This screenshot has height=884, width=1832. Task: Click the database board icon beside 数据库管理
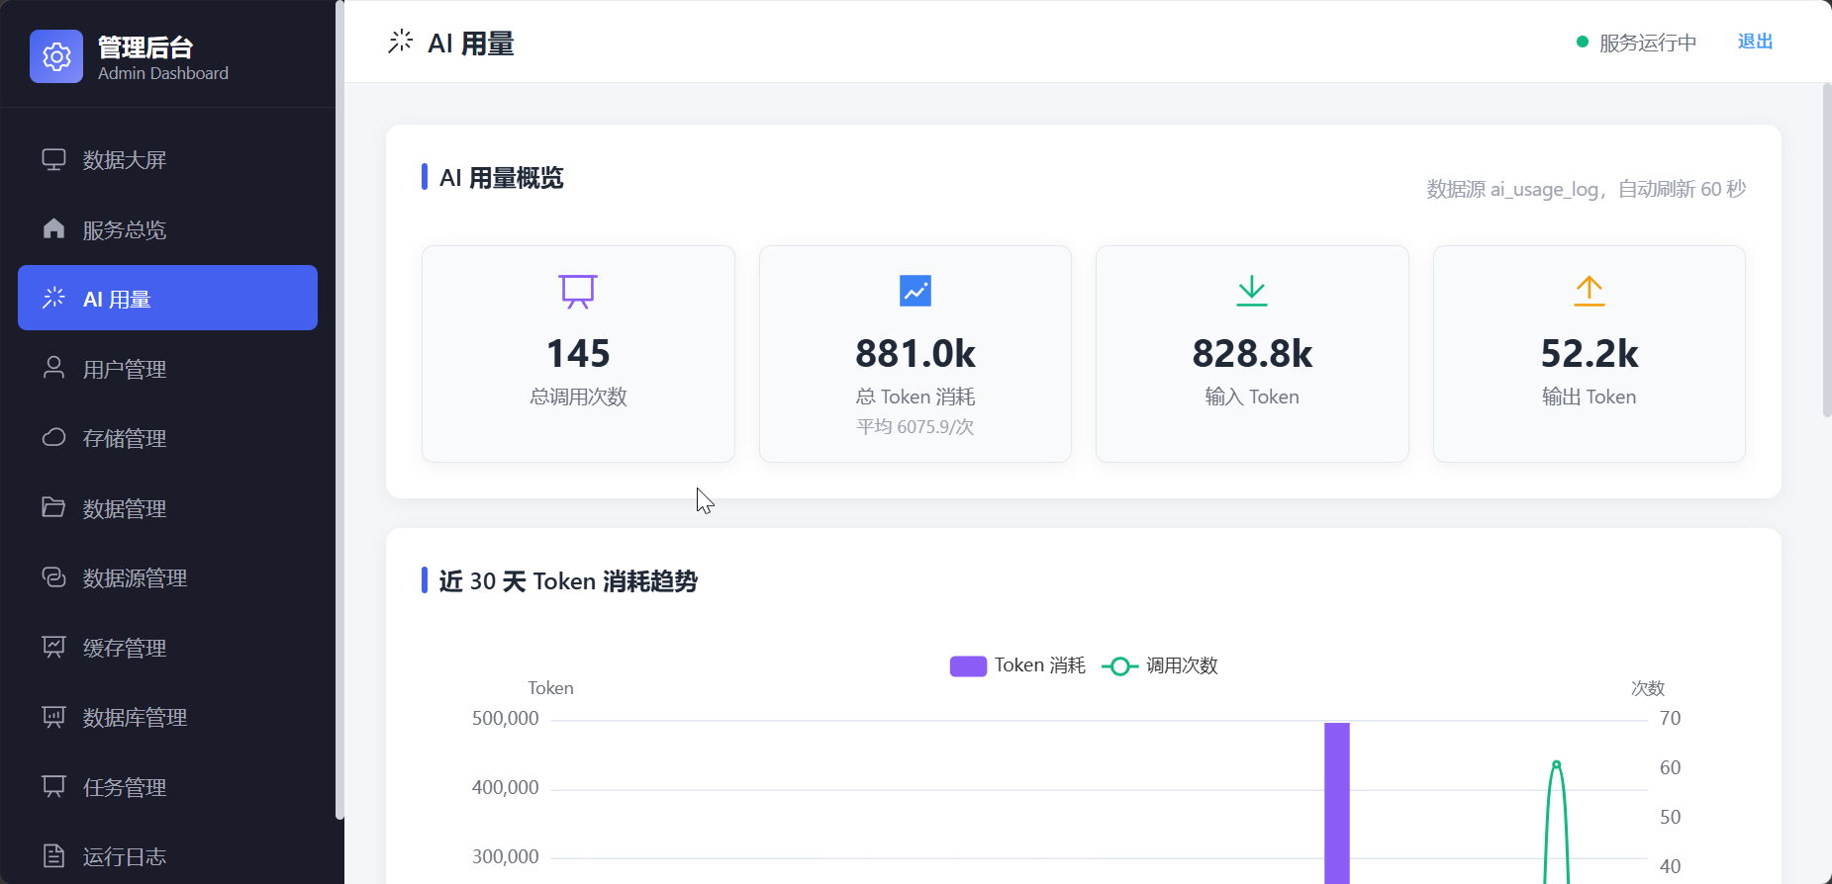pyautogui.click(x=53, y=716)
